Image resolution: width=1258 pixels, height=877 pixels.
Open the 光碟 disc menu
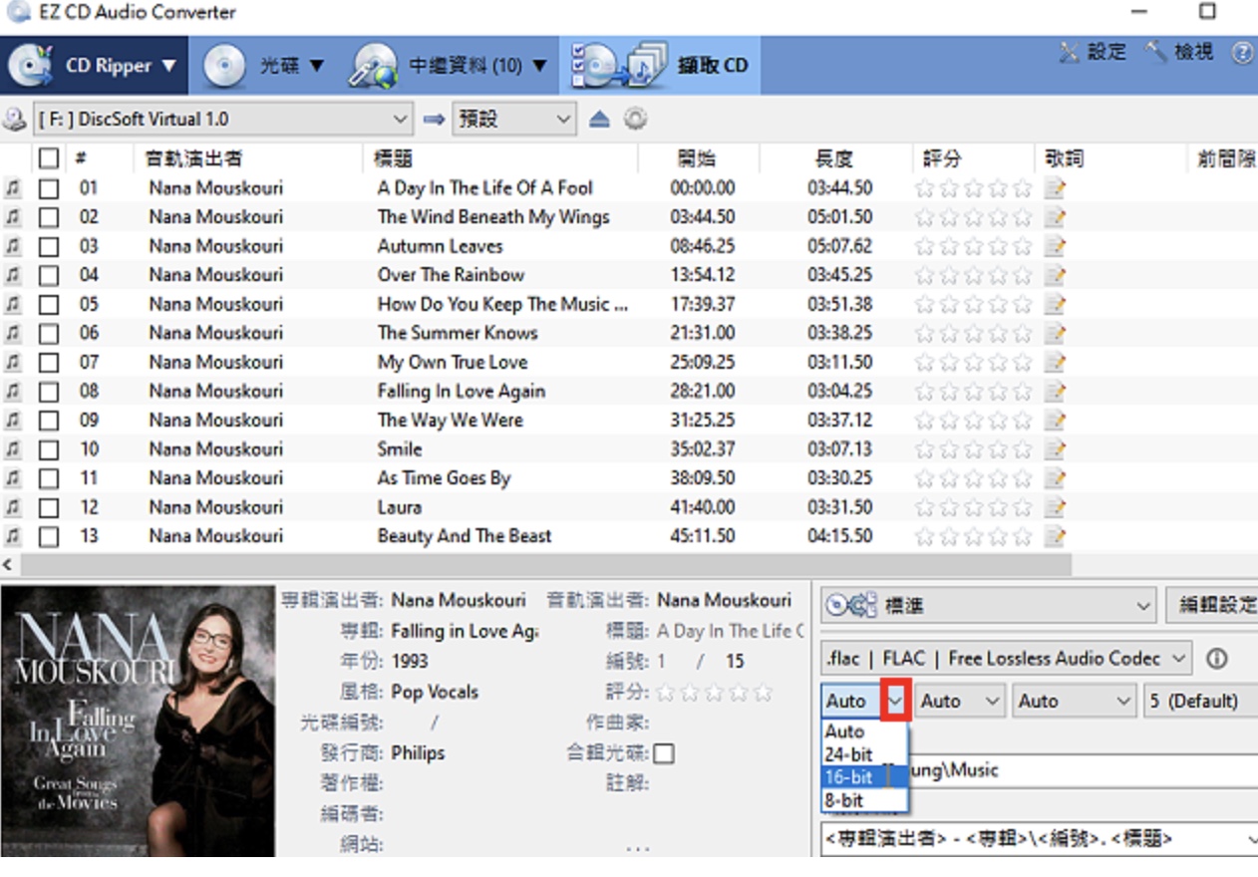(x=265, y=66)
